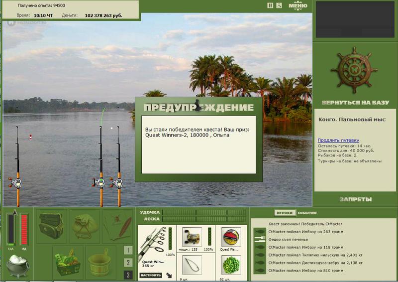Click the ЛЕСКА tension bar

(204, 219)
